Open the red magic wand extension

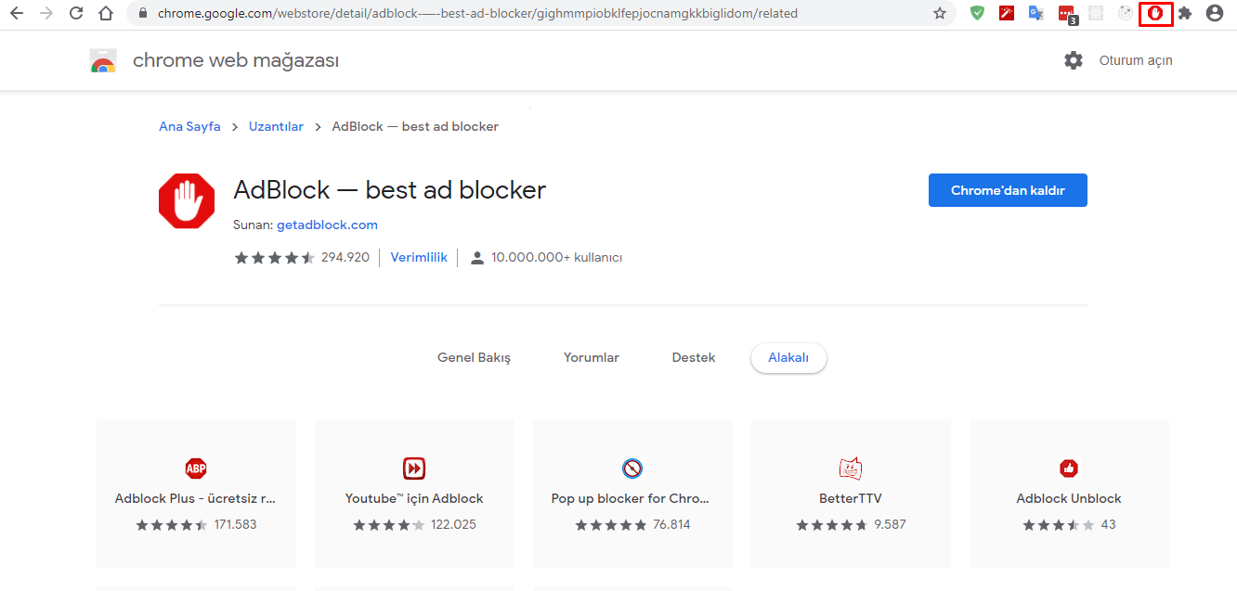pos(1007,14)
